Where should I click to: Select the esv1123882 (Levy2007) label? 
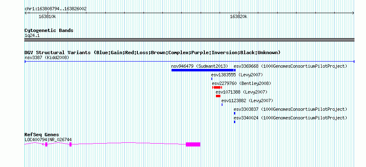click(x=247, y=101)
